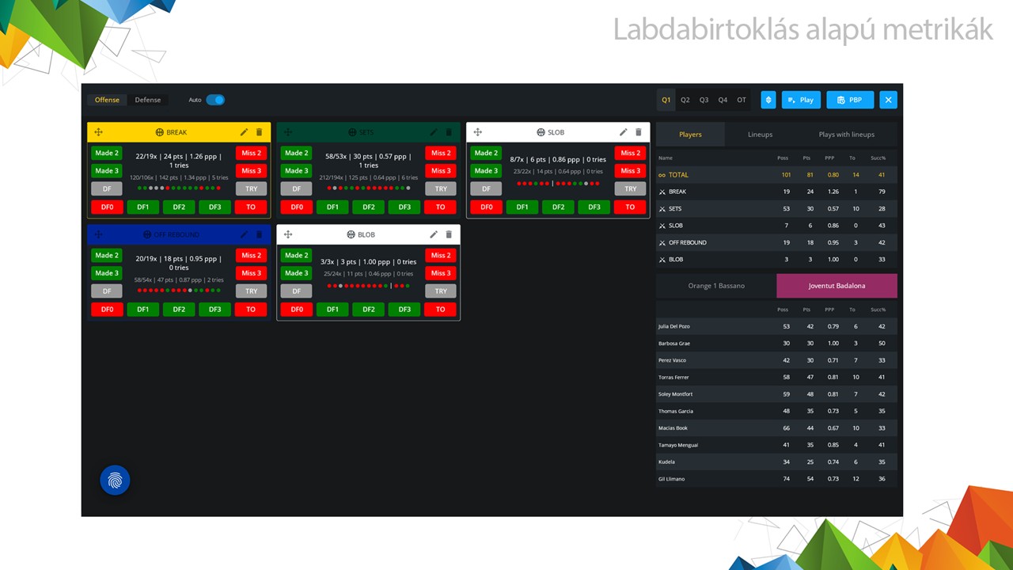Image resolution: width=1013 pixels, height=570 pixels.
Task: Click the basketball icon beside BLOB title
Action: 351,234
